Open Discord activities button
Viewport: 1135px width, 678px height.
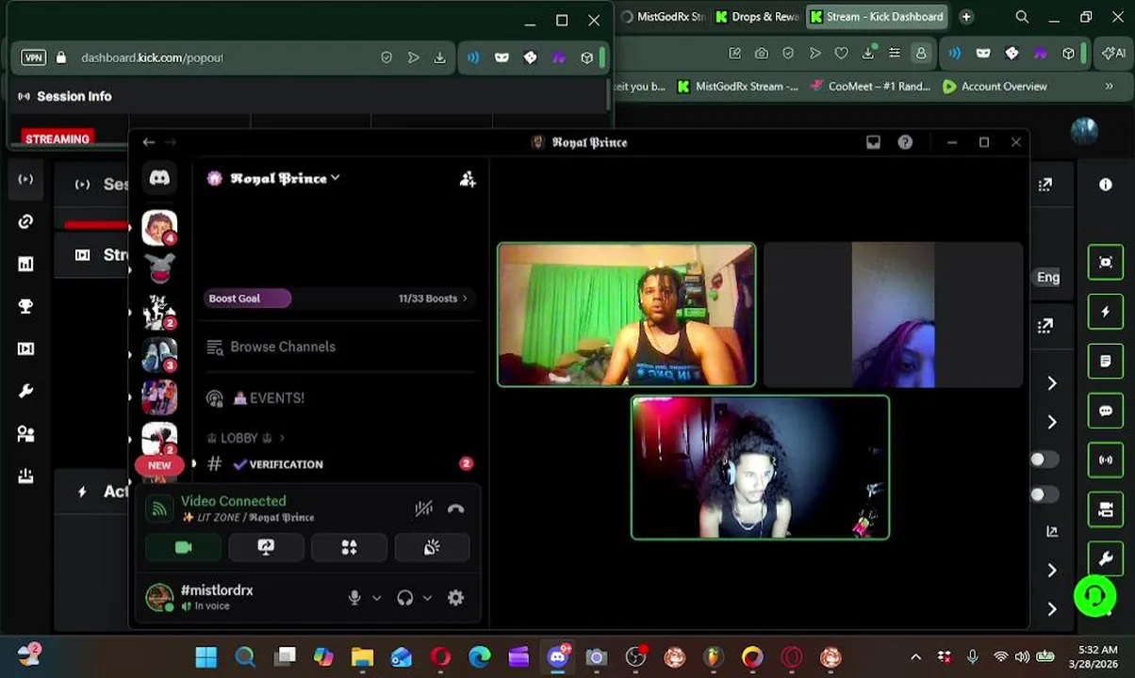(349, 548)
